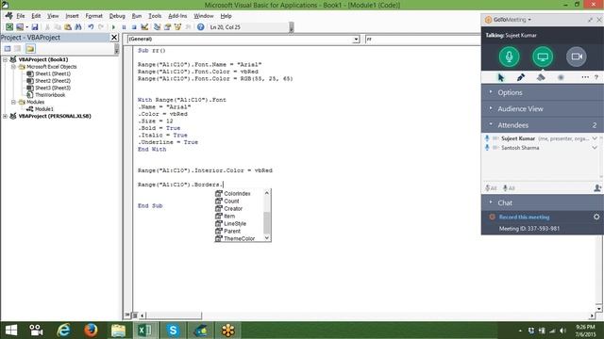Image resolution: width=604 pixels, height=339 pixels.
Task: Click the View Microsoft Excel toolbar icon
Action: click(x=9, y=27)
